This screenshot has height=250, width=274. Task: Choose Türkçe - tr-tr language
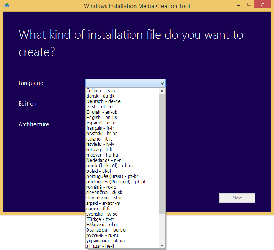[100, 219]
